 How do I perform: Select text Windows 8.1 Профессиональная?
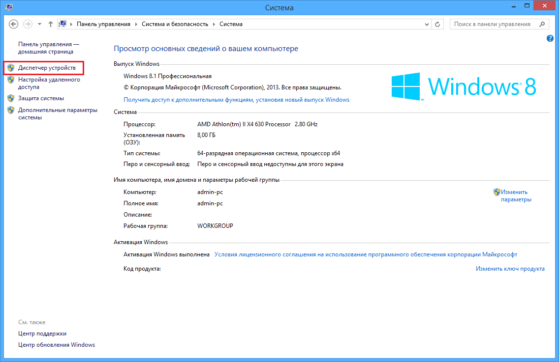(x=168, y=76)
